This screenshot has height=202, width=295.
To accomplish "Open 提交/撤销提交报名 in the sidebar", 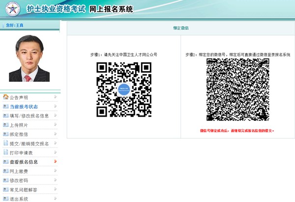I will (x=29, y=144).
